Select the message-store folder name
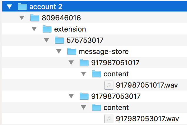This screenshot has height=125, width=187. [x=104, y=52]
